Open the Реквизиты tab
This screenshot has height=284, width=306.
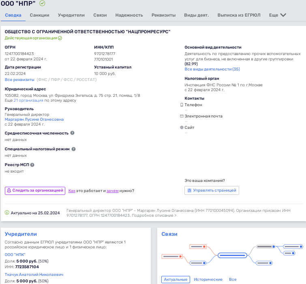(164, 15)
